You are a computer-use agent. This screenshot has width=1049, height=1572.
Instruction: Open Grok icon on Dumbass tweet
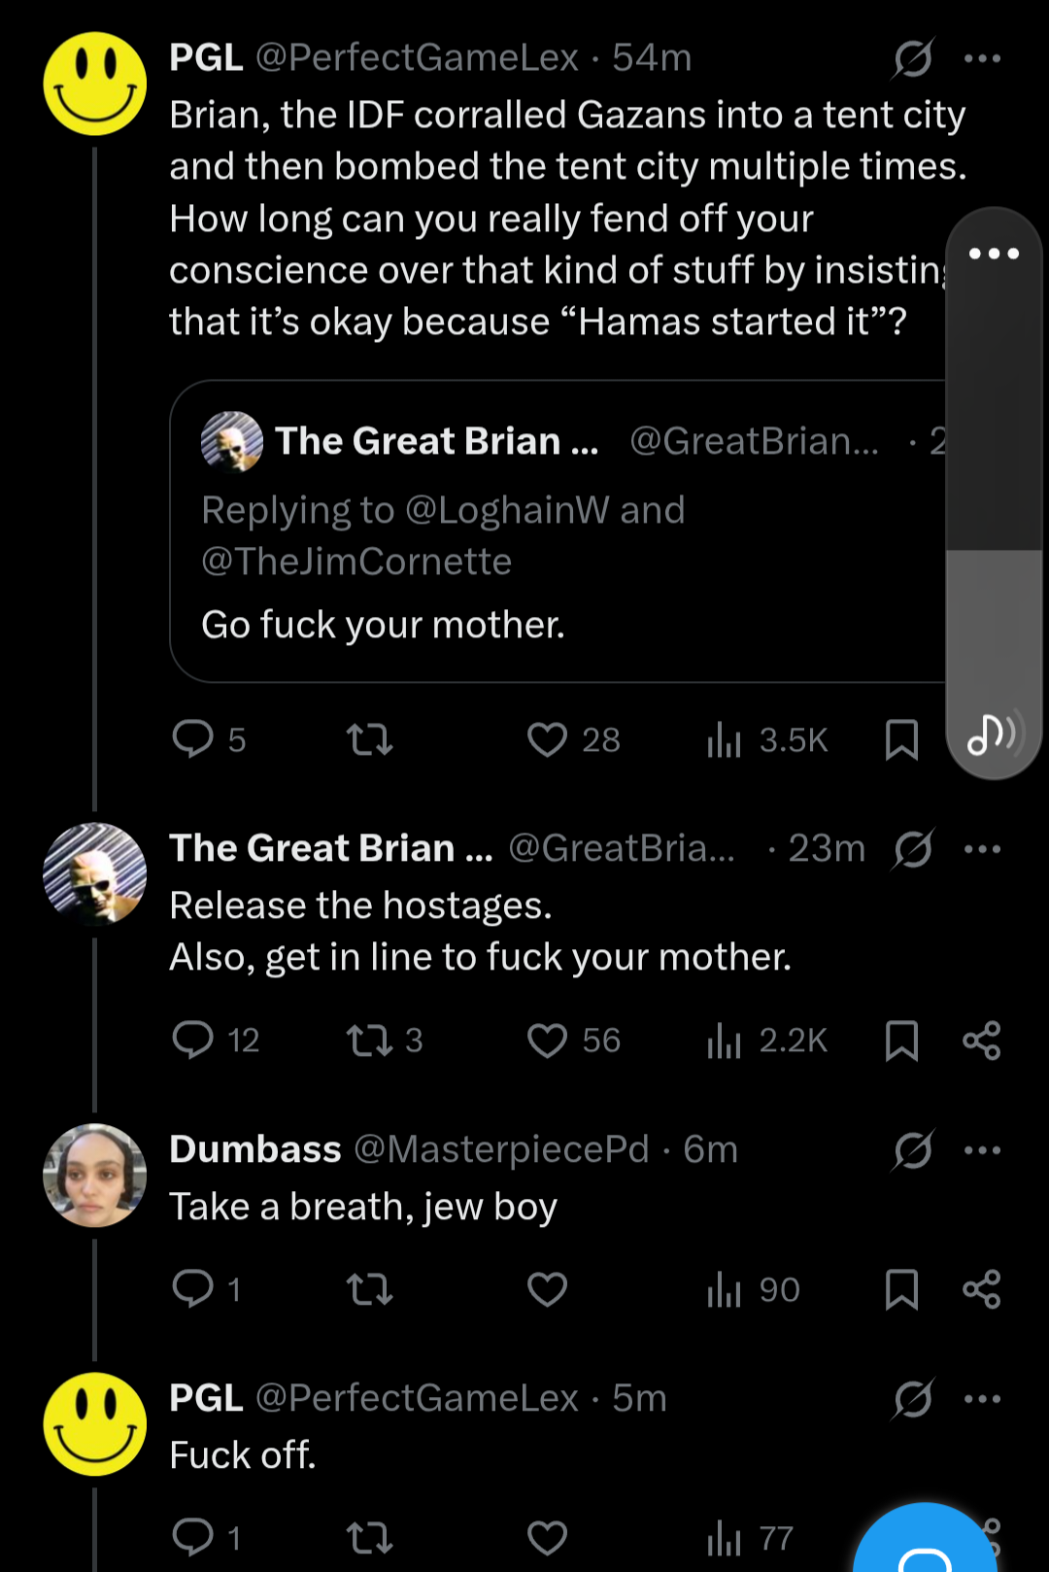(x=913, y=1150)
